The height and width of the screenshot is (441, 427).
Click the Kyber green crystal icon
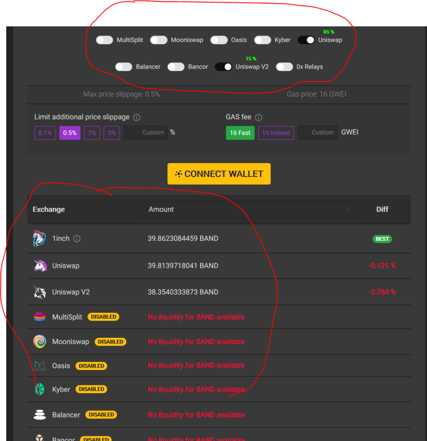(40, 389)
